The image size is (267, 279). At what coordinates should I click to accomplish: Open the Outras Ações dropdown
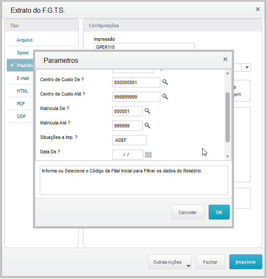coord(170,262)
